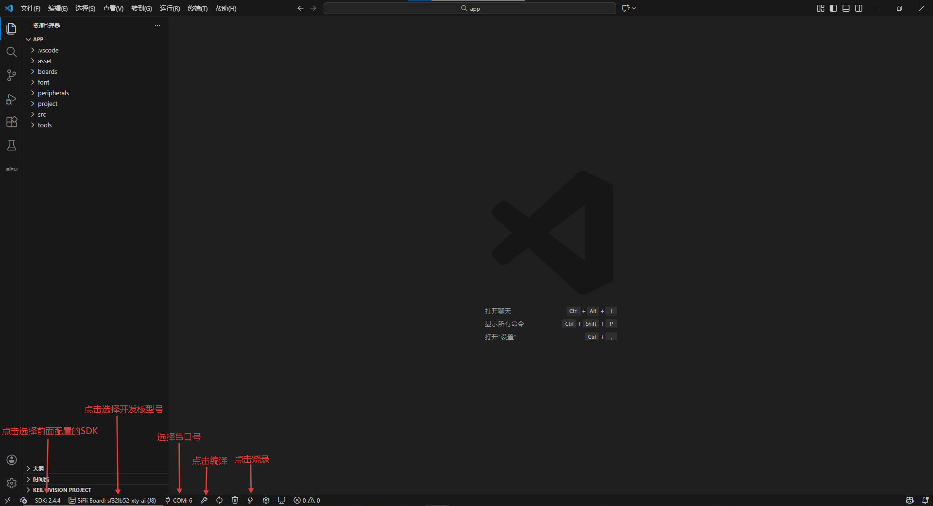Click the flash download lightning icon
This screenshot has height=506, width=933.
[x=250, y=500]
